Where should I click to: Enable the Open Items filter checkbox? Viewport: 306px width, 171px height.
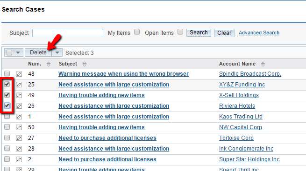(x=180, y=32)
